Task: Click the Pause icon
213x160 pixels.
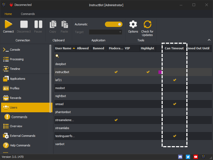Action: pyautogui.click(x=38, y=24)
